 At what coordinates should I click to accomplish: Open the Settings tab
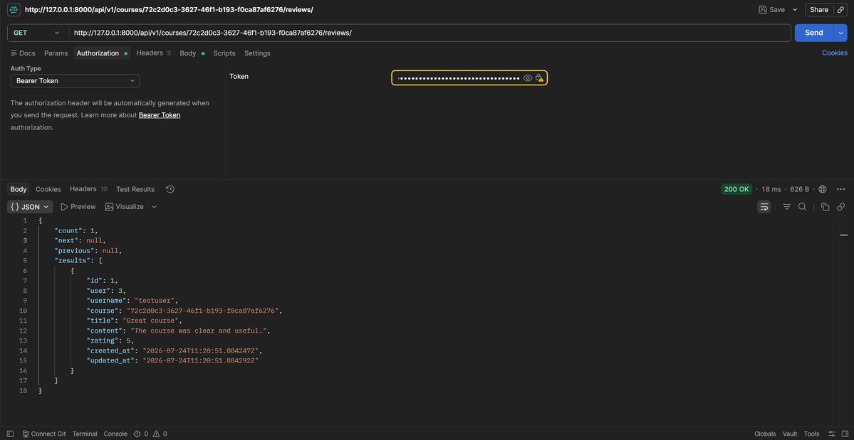[257, 53]
